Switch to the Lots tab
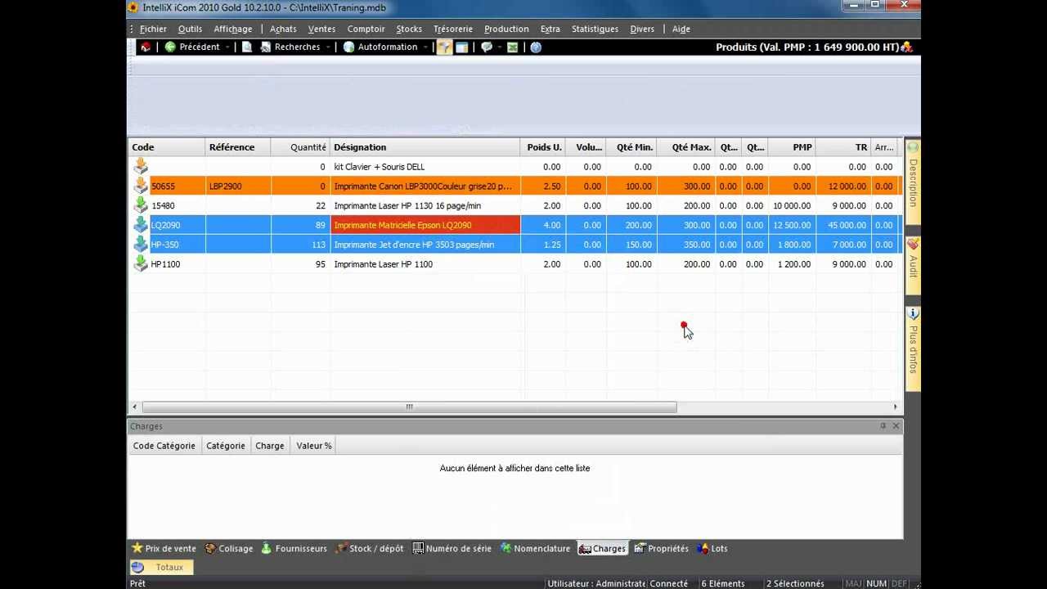1047x589 pixels. click(712, 549)
